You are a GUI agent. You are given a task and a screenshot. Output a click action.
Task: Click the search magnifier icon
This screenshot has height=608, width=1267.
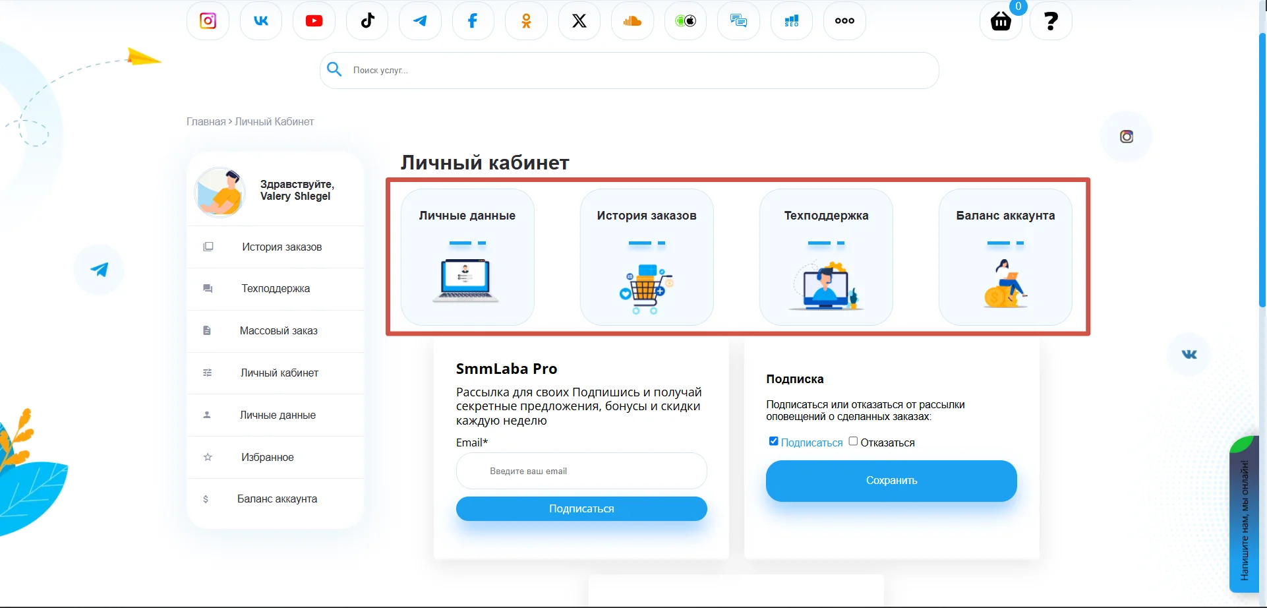coord(334,69)
